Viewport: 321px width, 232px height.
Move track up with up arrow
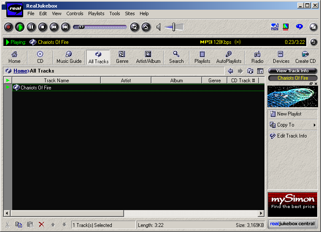53,225
